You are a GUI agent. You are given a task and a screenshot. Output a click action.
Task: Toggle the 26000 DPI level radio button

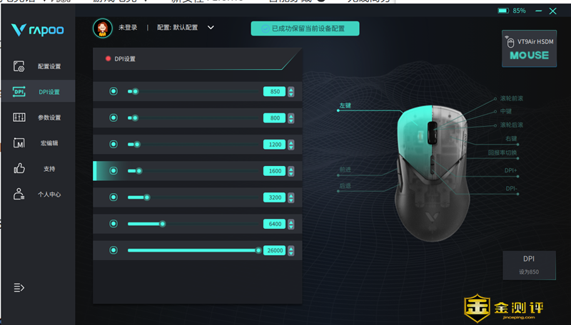(113, 250)
